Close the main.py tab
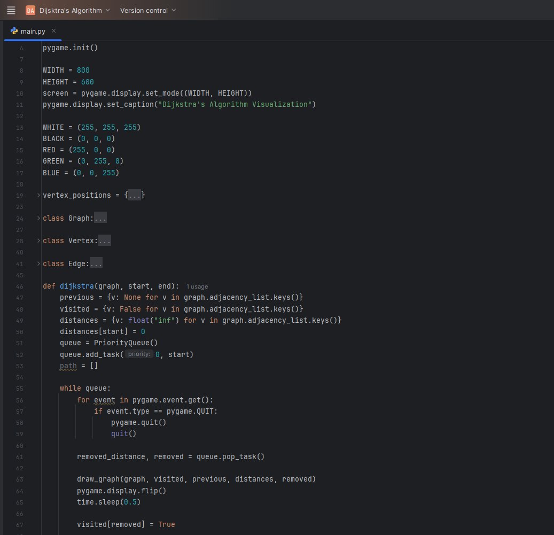 [x=54, y=31]
